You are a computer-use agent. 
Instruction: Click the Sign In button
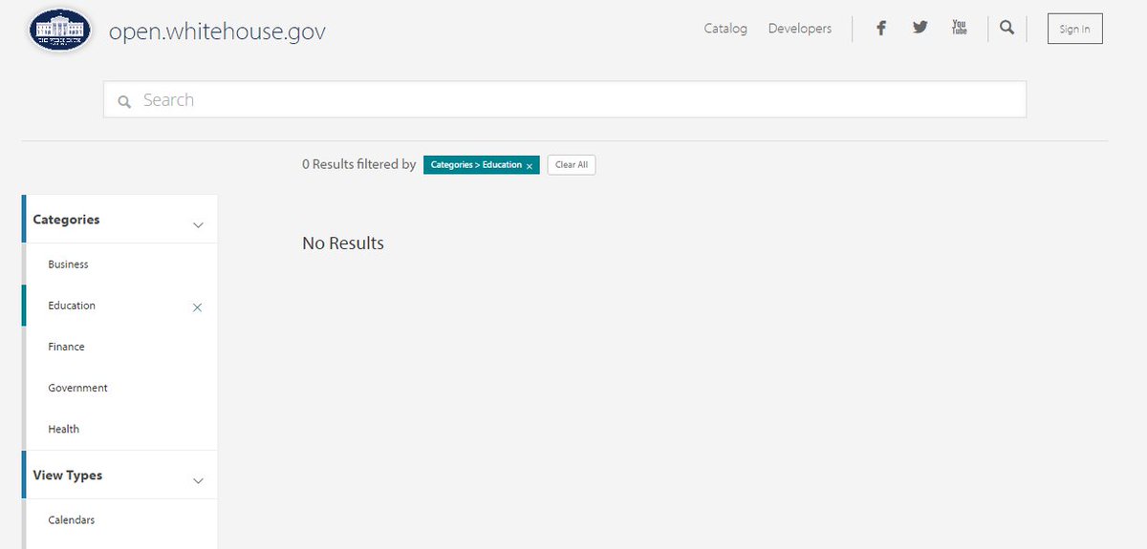tap(1074, 29)
